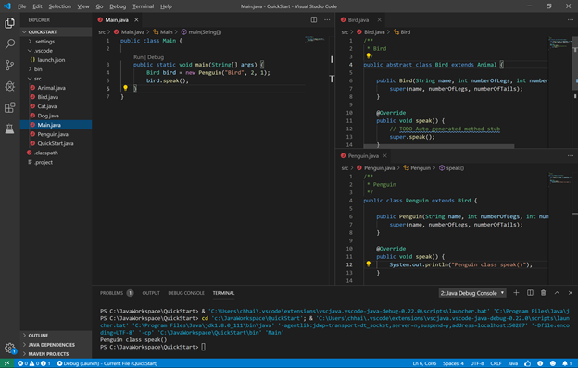Open the Edit menu

(37, 6)
